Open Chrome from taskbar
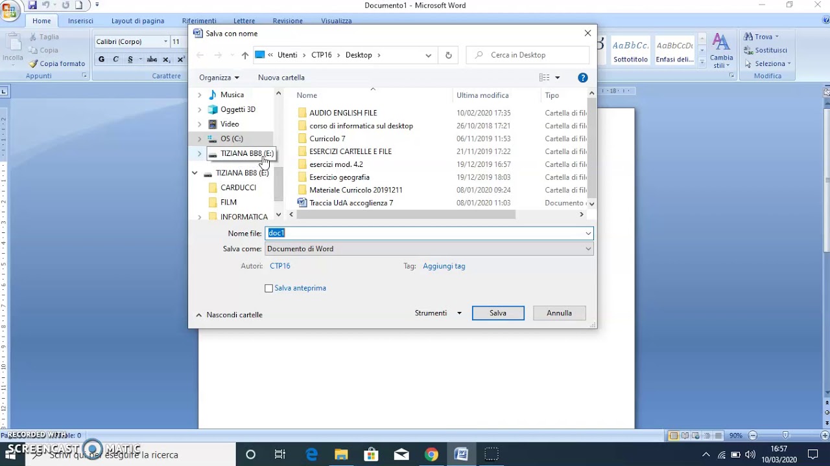Viewport: 830px width, 466px height. (431, 454)
